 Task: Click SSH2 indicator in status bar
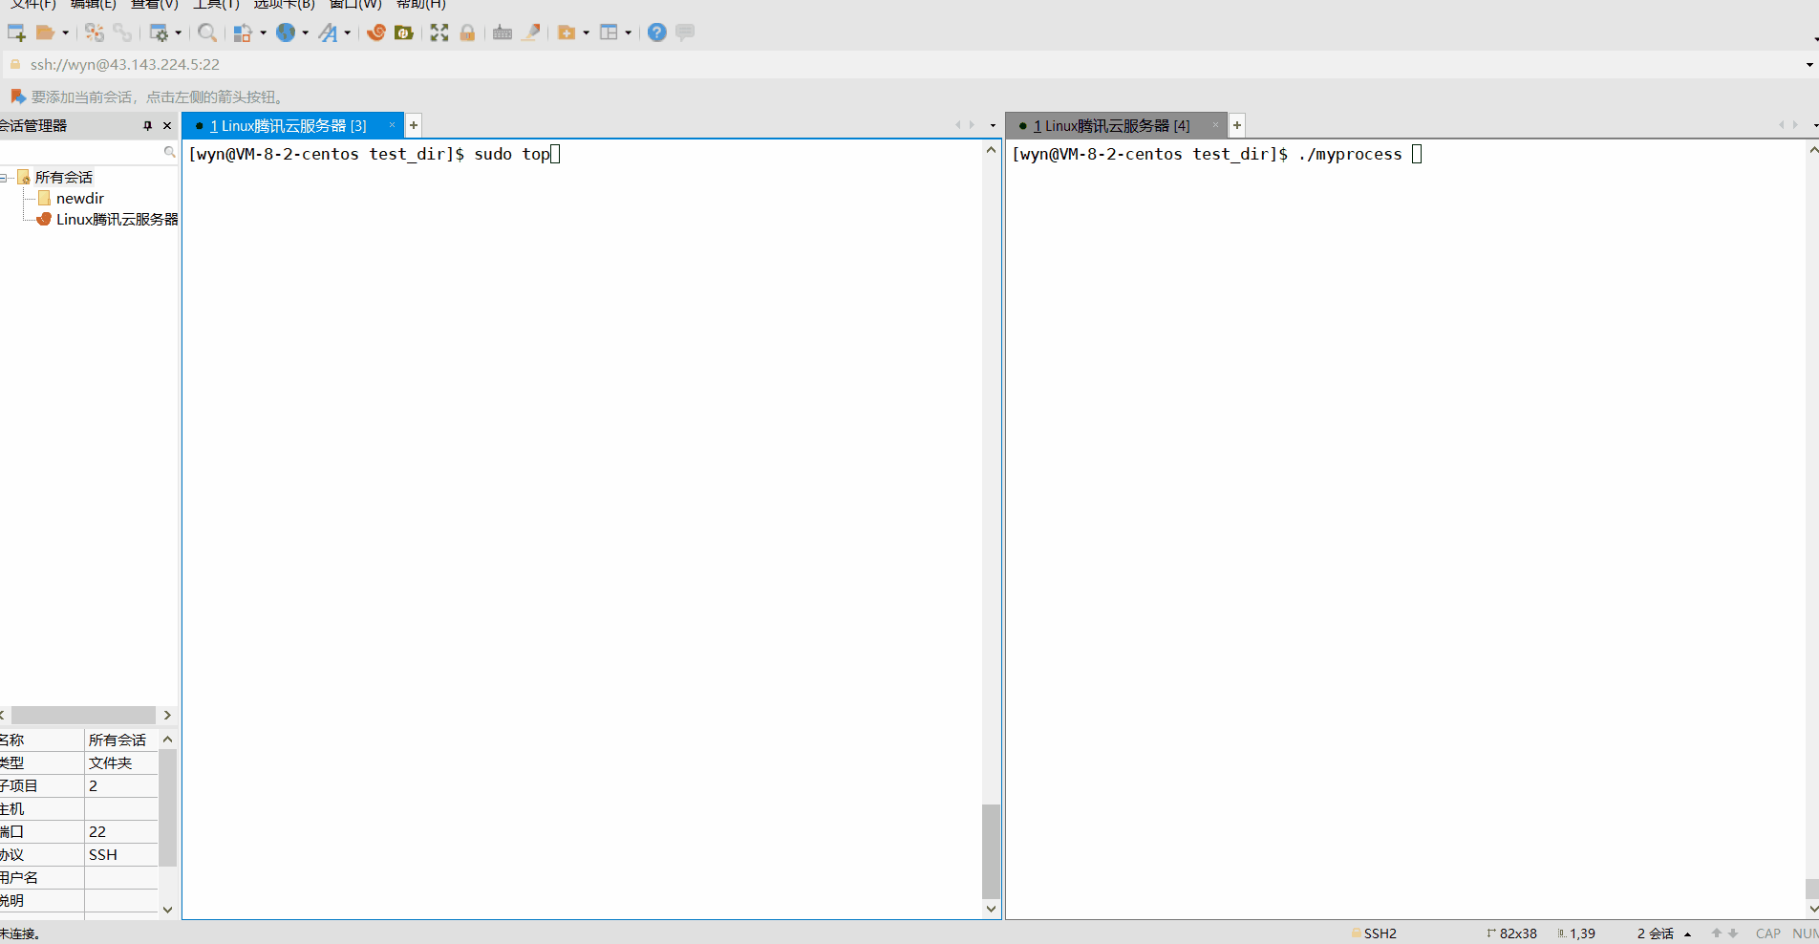point(1374,933)
